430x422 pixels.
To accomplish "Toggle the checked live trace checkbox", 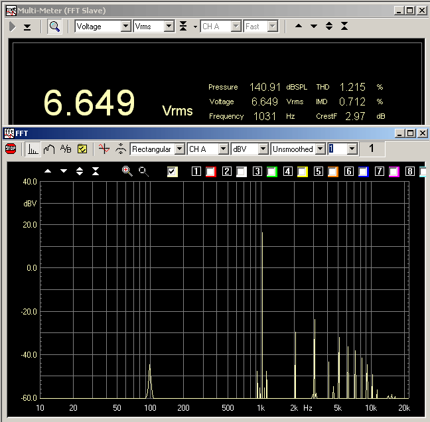I will (173, 172).
